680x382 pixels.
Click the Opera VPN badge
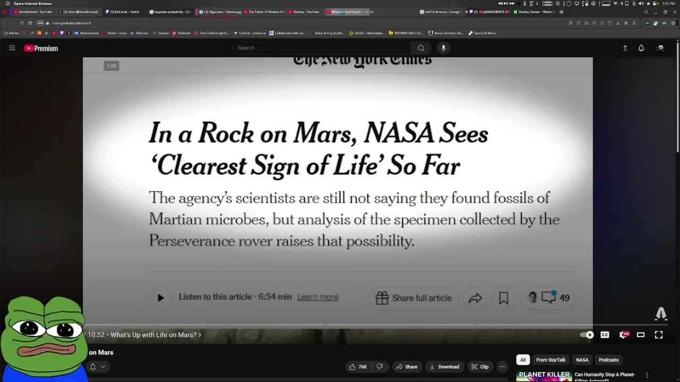(40, 23)
